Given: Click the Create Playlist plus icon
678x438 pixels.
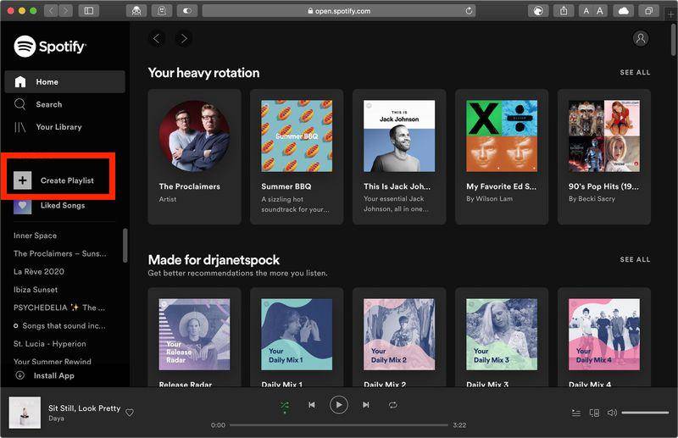Looking at the screenshot, I should point(23,180).
